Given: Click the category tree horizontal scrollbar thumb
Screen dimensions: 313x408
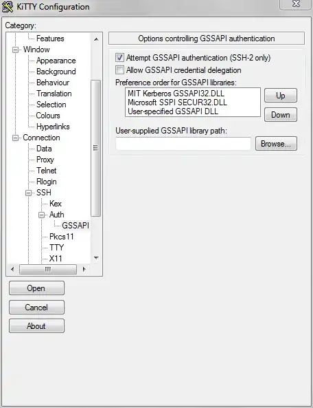Looking at the screenshot, I should (x=48, y=269).
